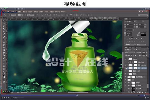The width and height of the screenshot is (150, 100).
Task: Open the layer blend mode dropdown
Action: (130, 52)
